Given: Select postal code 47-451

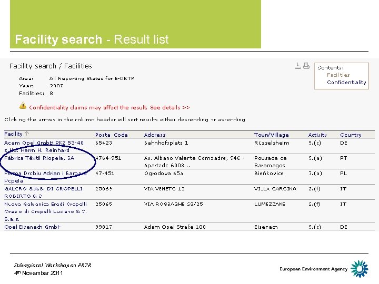Looking at the screenshot, I should (x=105, y=173).
